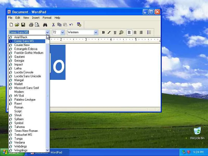The height and width of the screenshot is (156, 208).
Task: Open Recycle Bin on the desktop
Action: pos(197,133)
